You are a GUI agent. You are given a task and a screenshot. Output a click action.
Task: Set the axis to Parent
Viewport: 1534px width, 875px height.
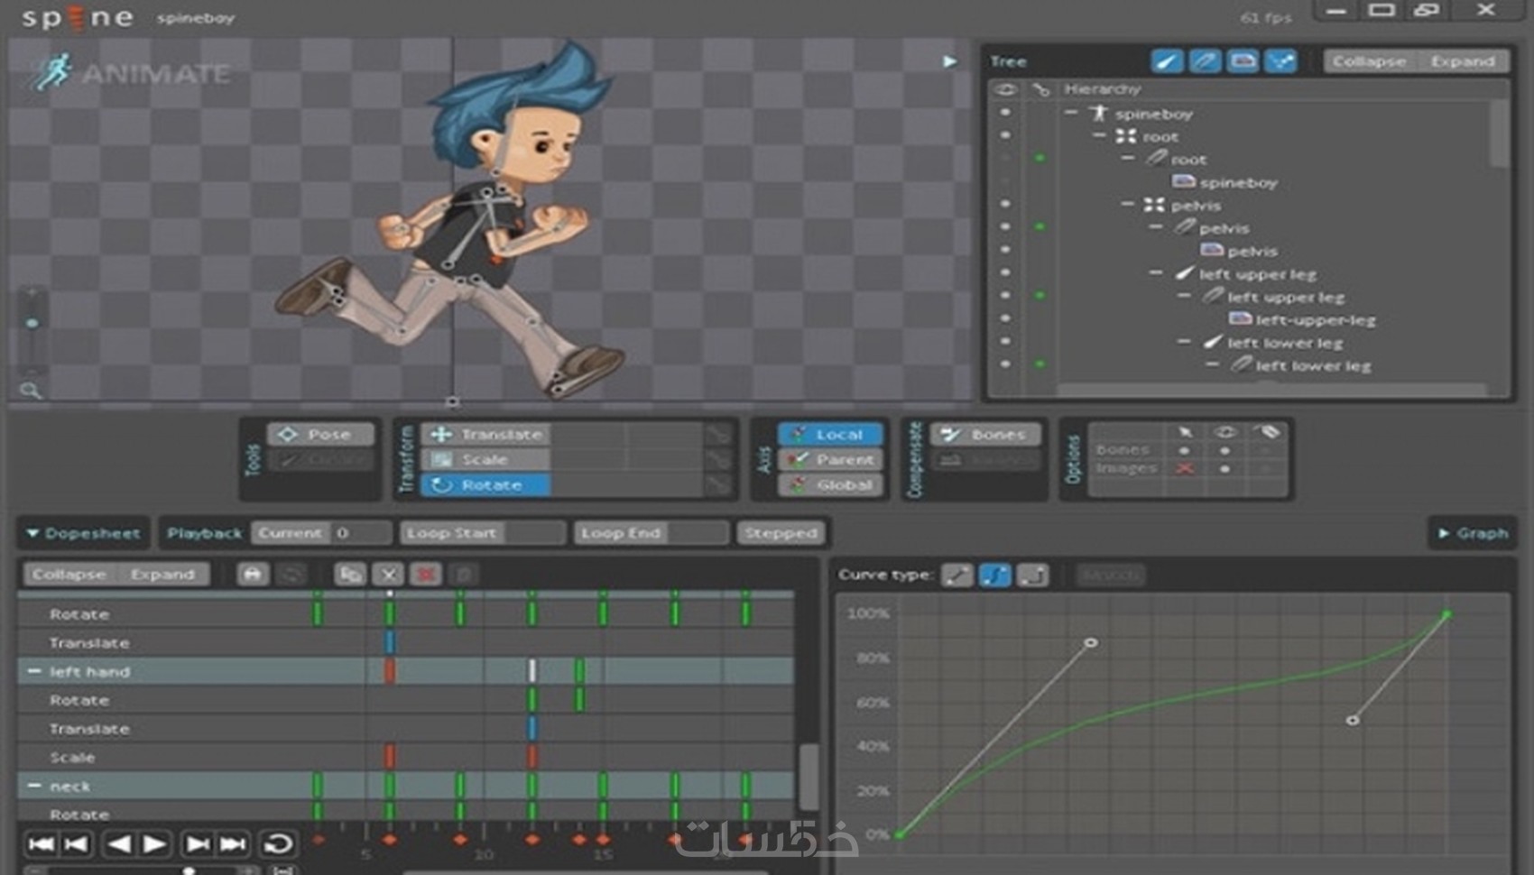(830, 459)
